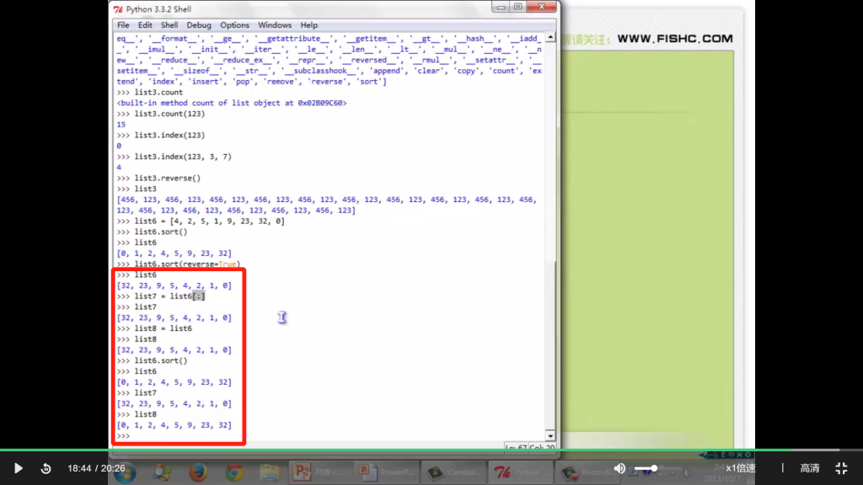Open the Help menu

coord(309,25)
